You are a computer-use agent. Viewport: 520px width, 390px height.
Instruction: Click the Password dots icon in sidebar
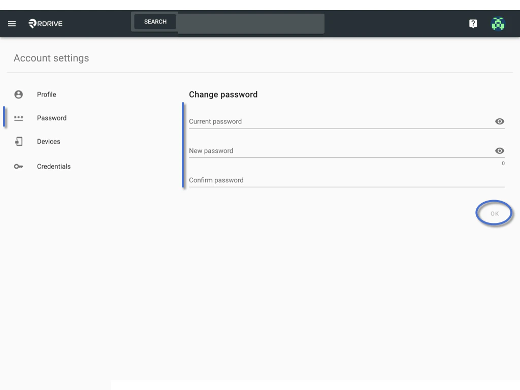pos(19,118)
